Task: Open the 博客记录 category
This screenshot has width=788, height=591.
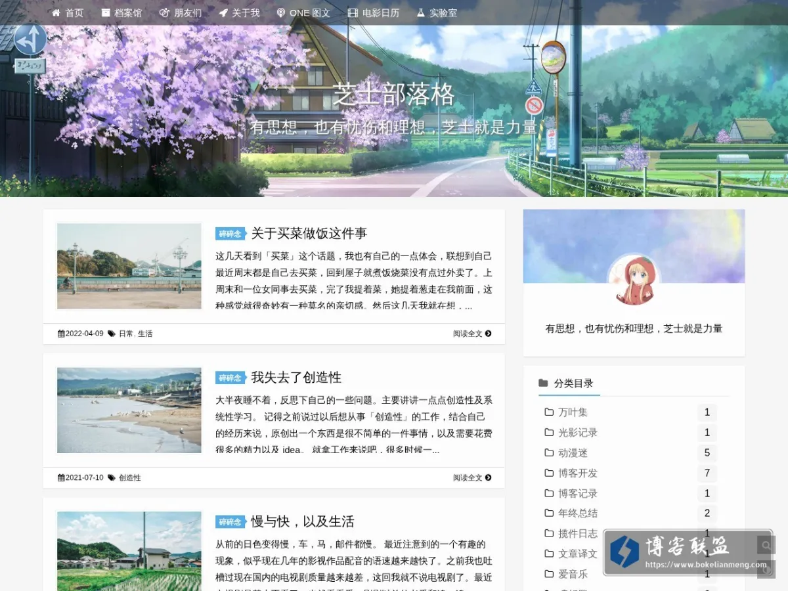Action: pos(578,493)
